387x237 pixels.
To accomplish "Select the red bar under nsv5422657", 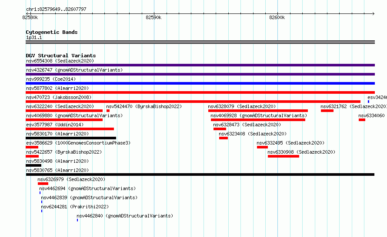I will tap(32, 156).
